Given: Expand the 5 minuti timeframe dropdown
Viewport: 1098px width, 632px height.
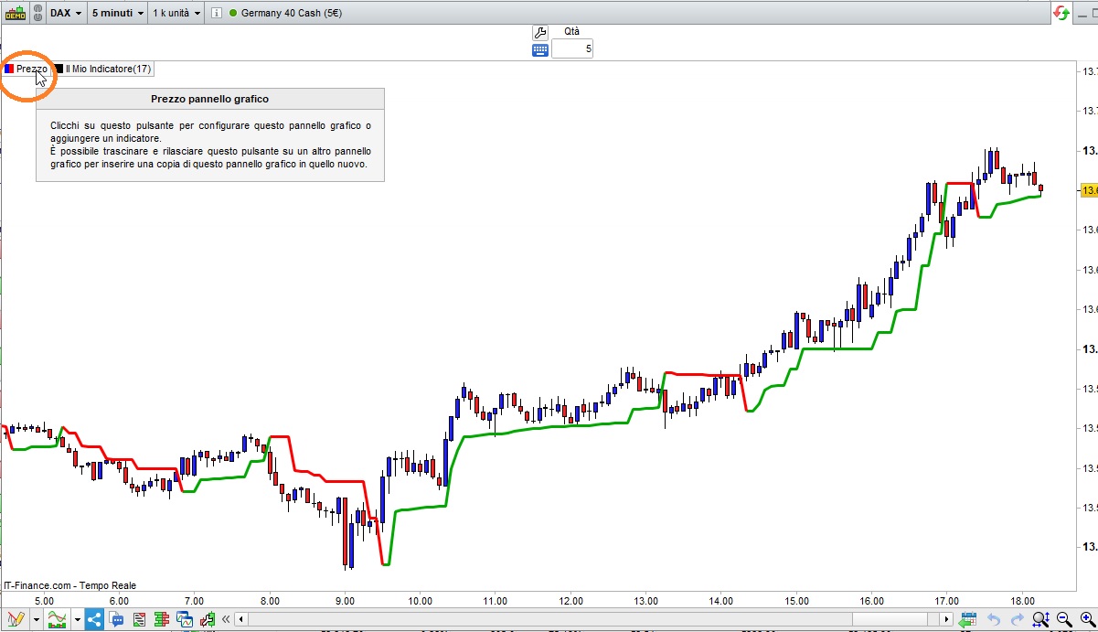Looking at the screenshot, I should click(x=118, y=13).
